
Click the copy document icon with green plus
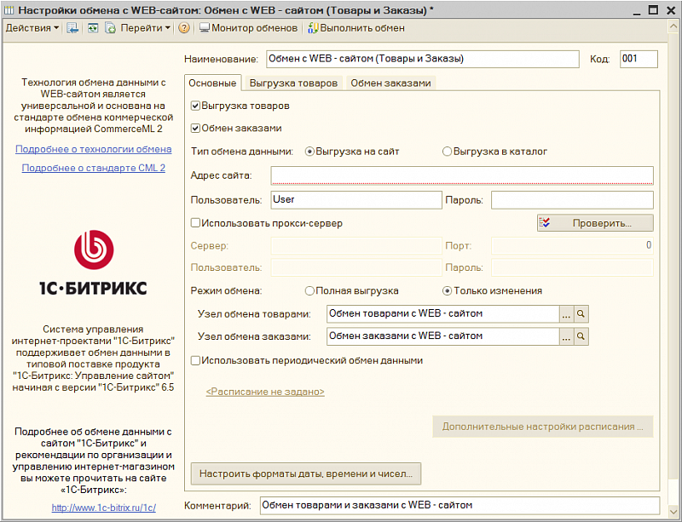(111, 28)
